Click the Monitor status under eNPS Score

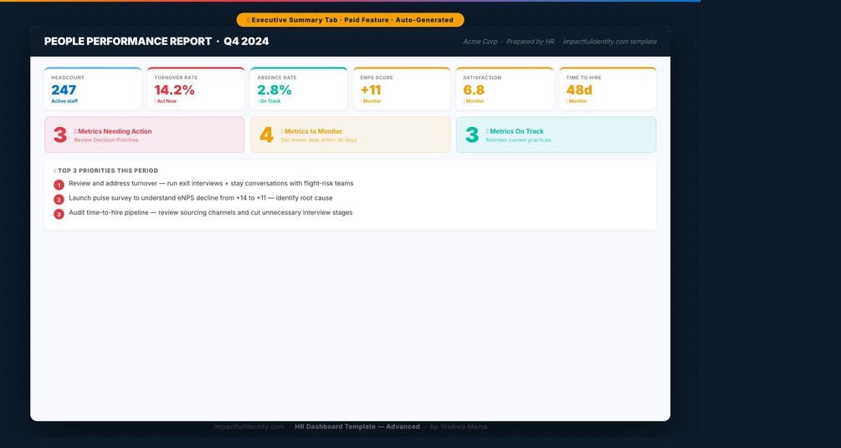click(x=371, y=101)
